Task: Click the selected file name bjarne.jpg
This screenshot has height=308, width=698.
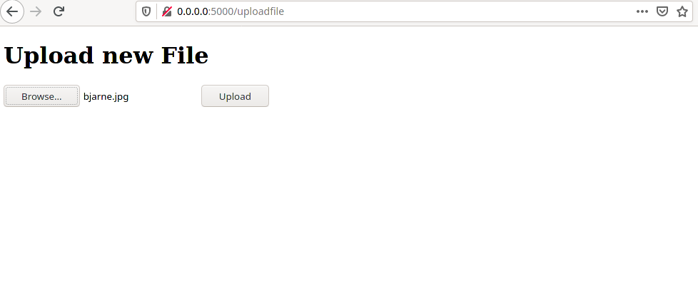Action: pyautogui.click(x=106, y=96)
